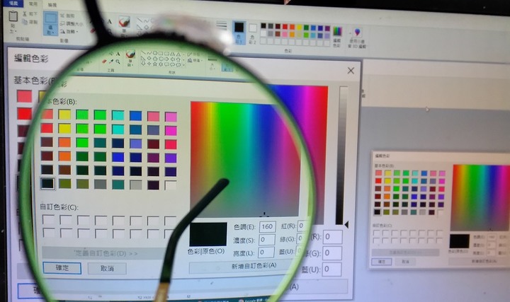Pick the white swatch in the magnified basic colors
This screenshot has width=510, height=302.
[171, 185]
